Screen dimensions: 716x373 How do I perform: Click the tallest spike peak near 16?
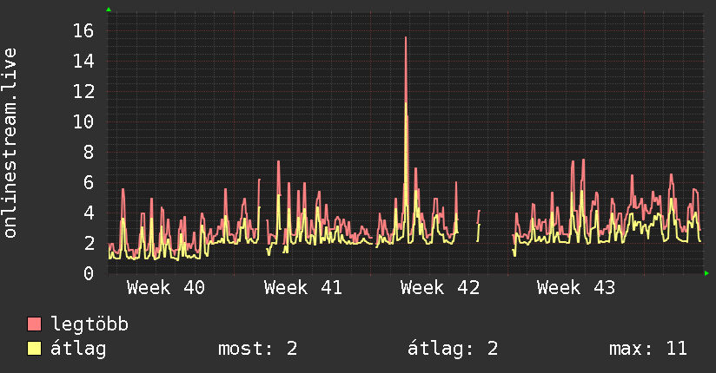(x=406, y=37)
